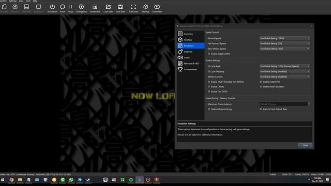This screenshot has width=331, height=186.
Task: Toggle Enable Cheats checkbox
Action: click(209, 87)
